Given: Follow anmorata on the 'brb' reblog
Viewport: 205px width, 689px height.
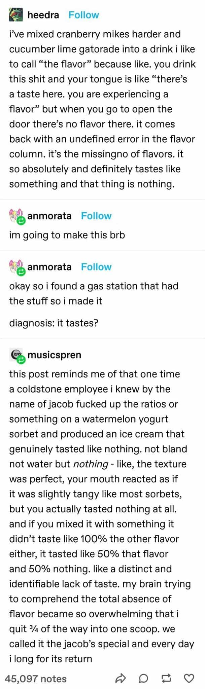Looking at the screenshot, I should tap(96, 216).
